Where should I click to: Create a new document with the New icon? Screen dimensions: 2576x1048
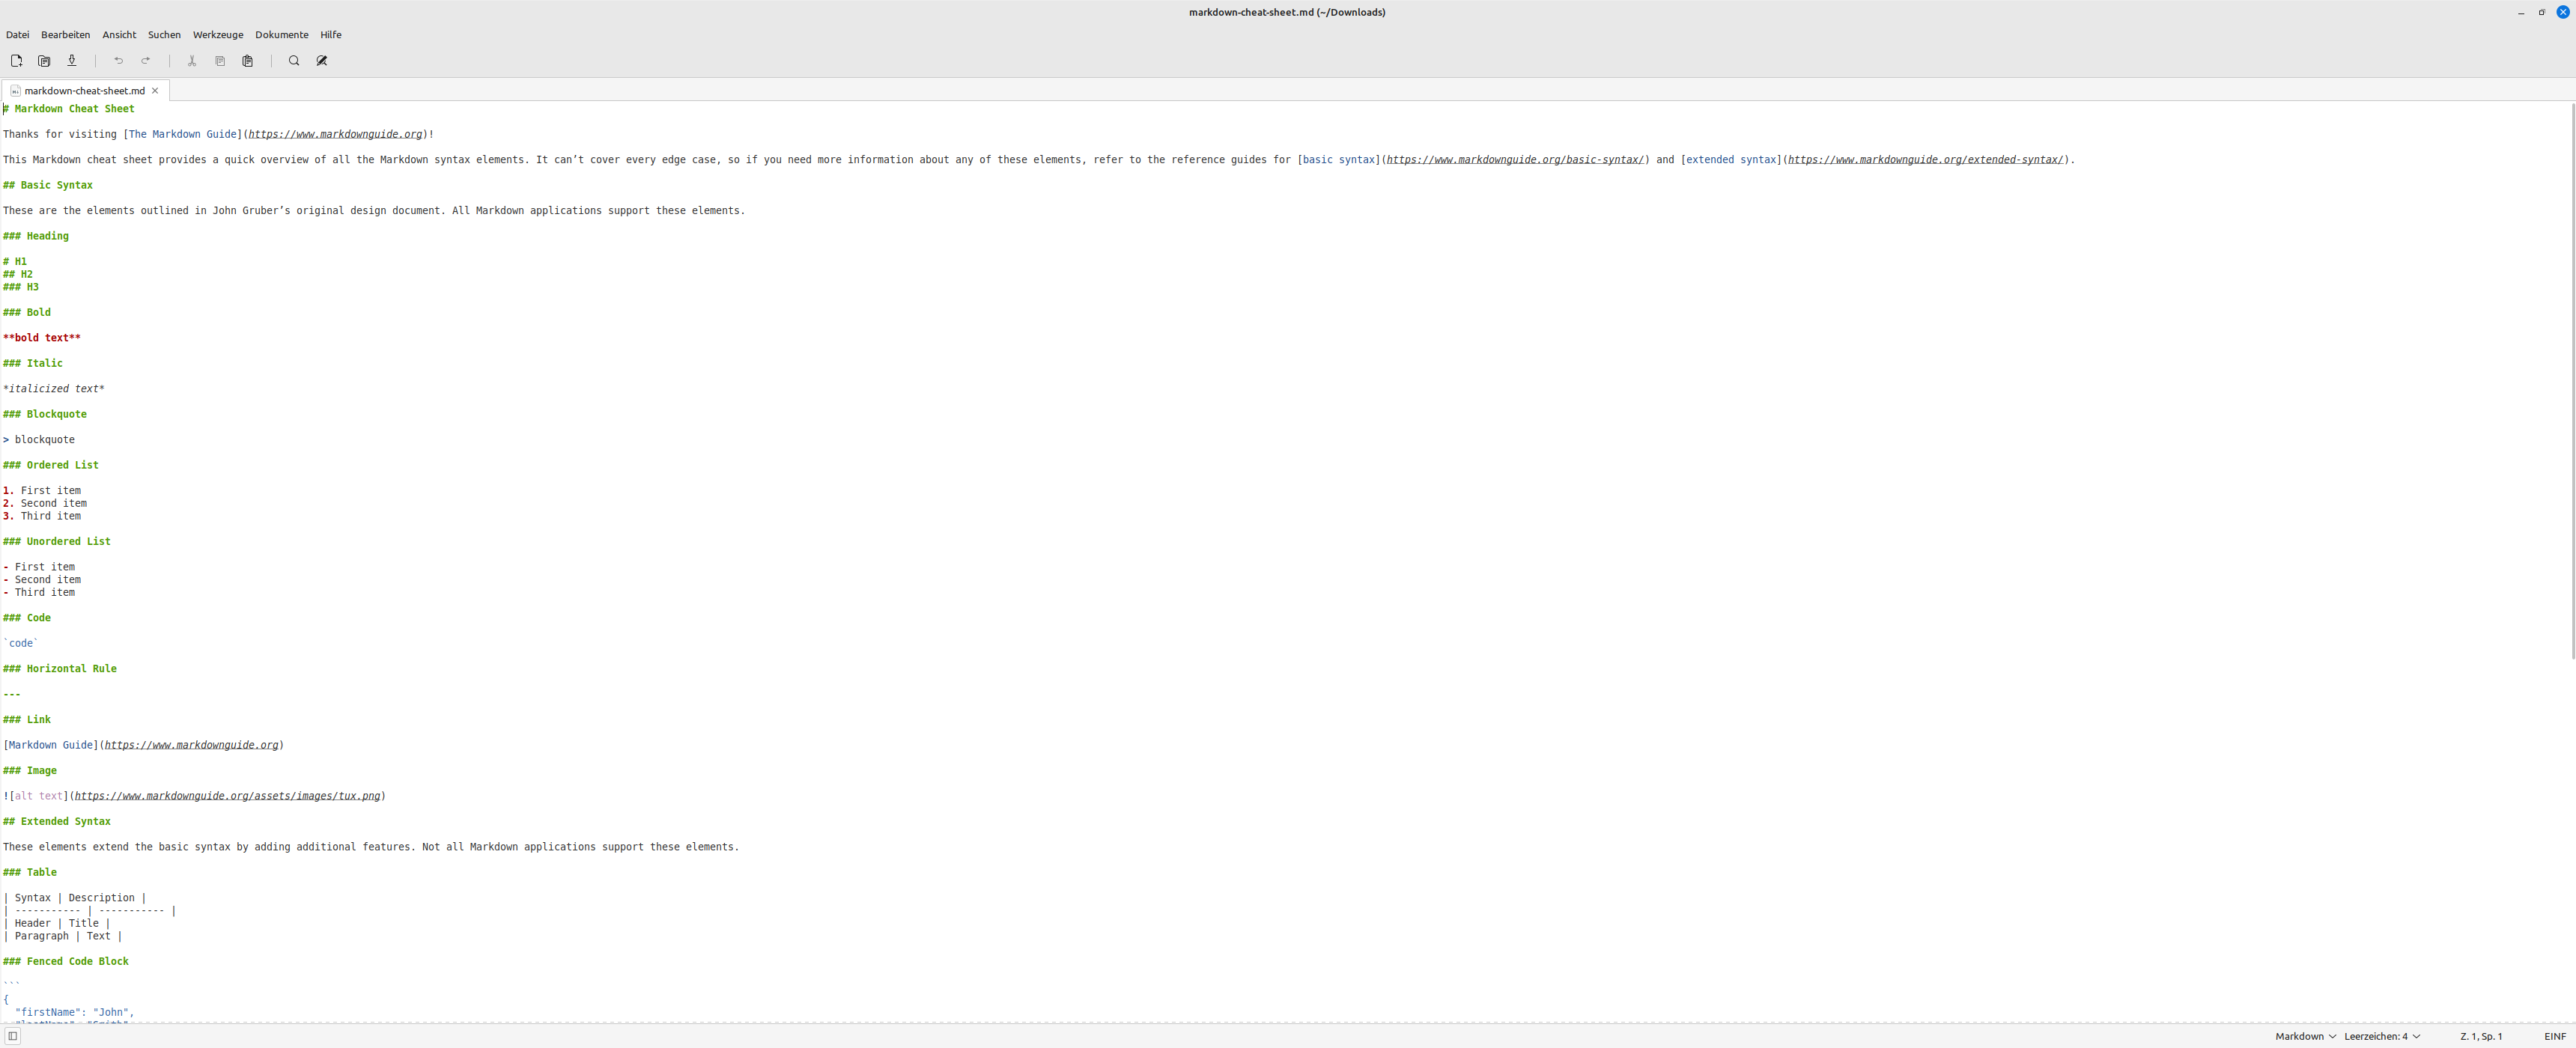16,60
